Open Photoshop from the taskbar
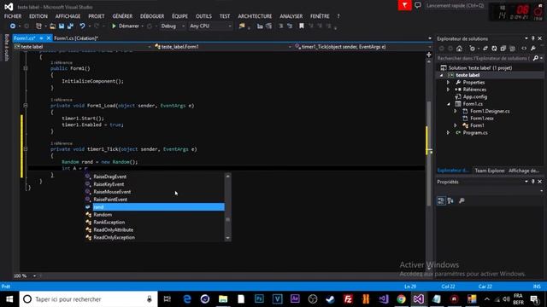The image size is (547, 307). pyautogui.click(x=259, y=299)
